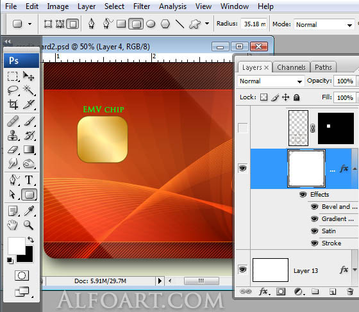This screenshot has height=312, width=359.
Task: Click the foreground color swatch
Action: click(x=17, y=245)
